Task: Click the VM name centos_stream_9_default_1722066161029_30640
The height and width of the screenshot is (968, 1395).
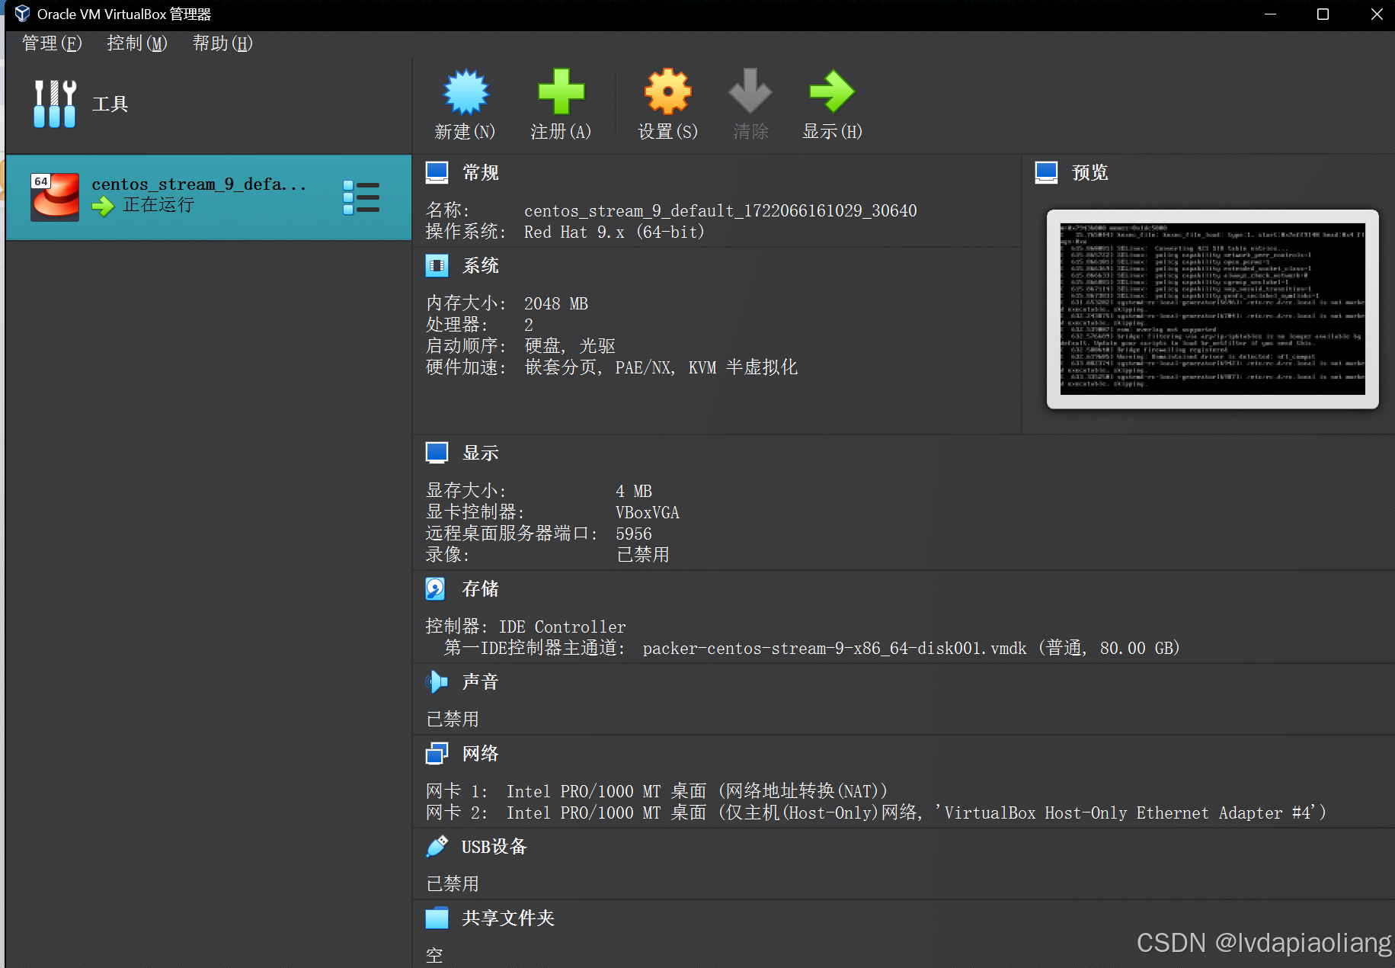Action: point(721,210)
